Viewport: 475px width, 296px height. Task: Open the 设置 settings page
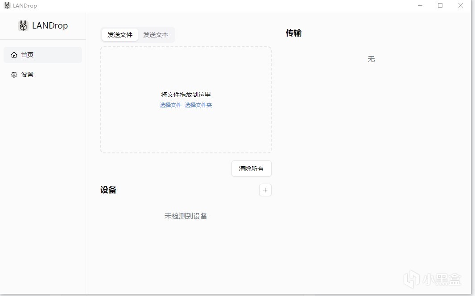point(43,74)
